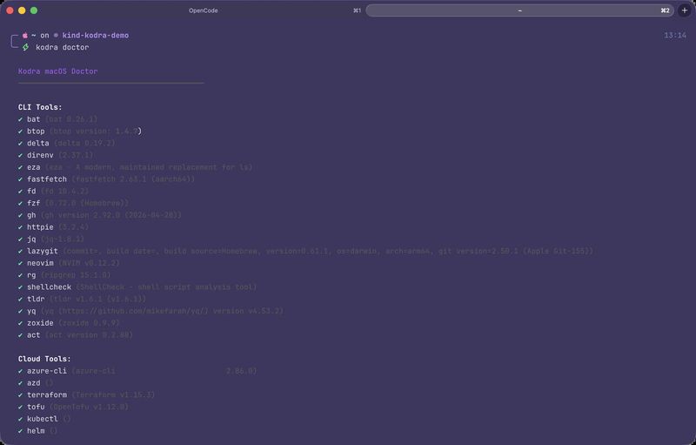Screen dimensions: 696x445
Task: Click the 'fd' tool name
Action: click(x=31, y=191)
